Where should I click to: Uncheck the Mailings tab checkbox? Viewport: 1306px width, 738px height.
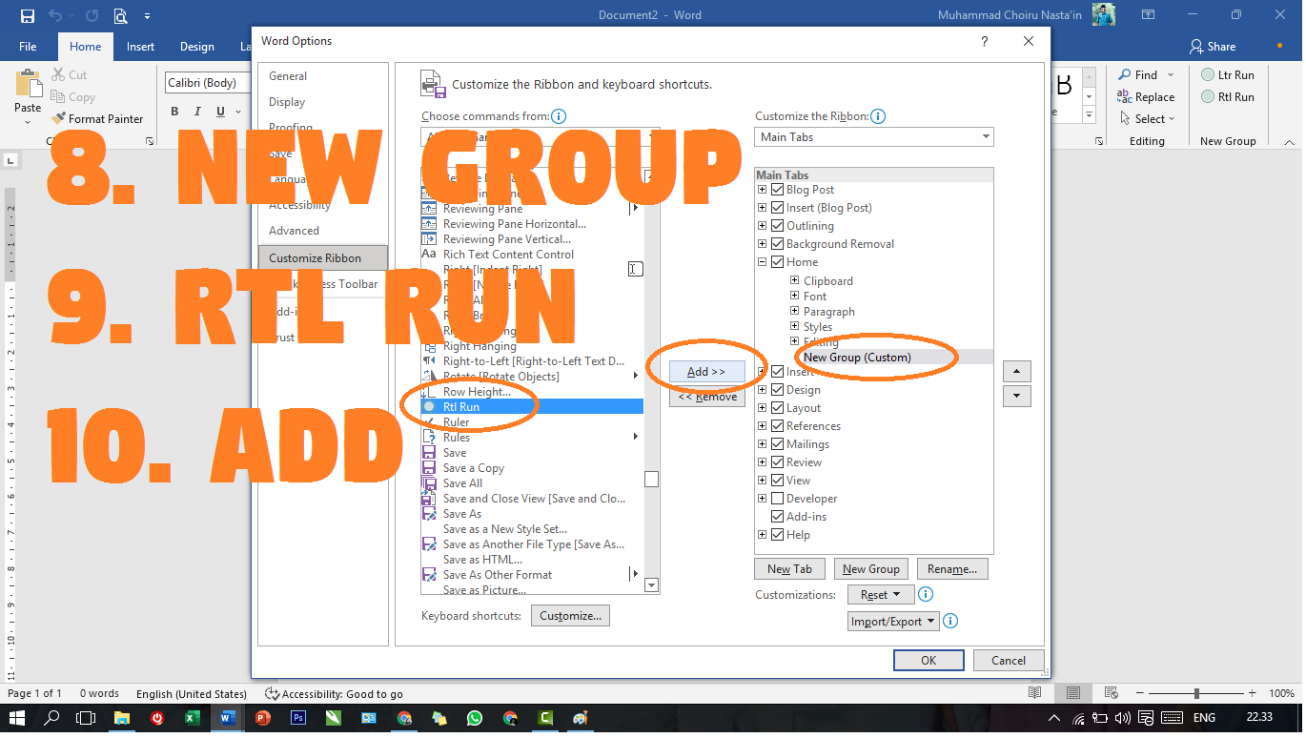tap(778, 444)
